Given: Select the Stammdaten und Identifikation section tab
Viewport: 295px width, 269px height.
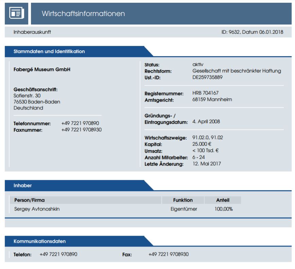Looking at the screenshot, I should pyautogui.click(x=49, y=51).
